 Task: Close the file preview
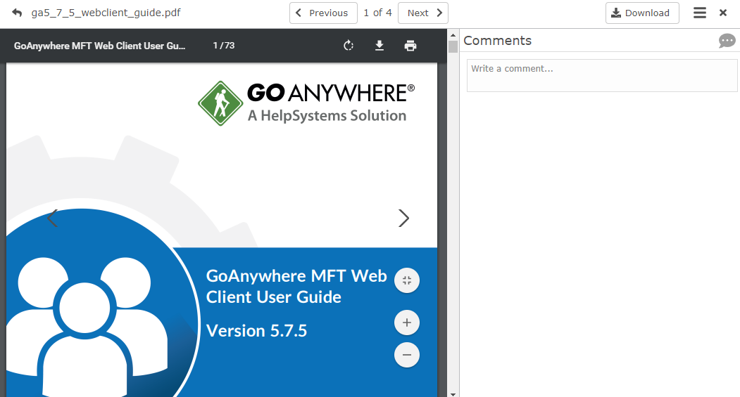pos(723,13)
